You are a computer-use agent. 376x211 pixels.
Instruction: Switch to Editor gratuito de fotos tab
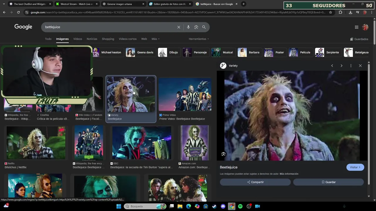coord(170,4)
